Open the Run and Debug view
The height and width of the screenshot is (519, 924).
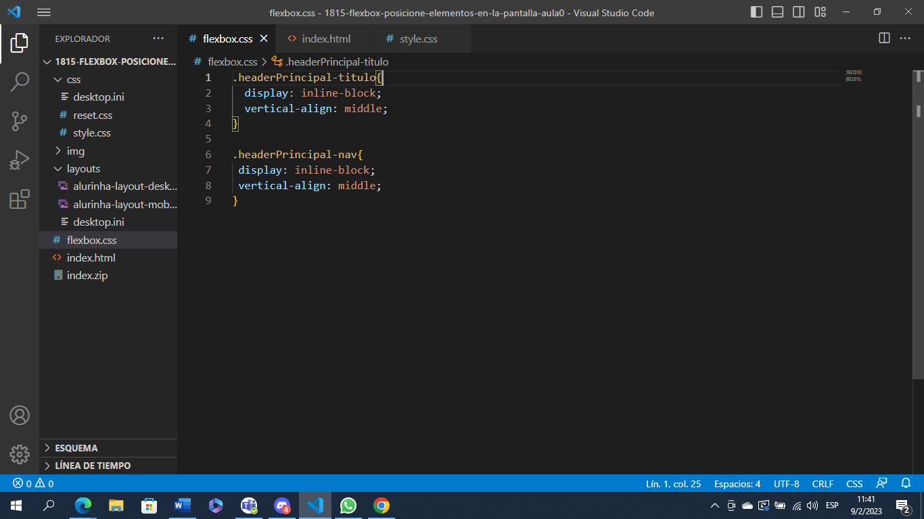tap(20, 160)
